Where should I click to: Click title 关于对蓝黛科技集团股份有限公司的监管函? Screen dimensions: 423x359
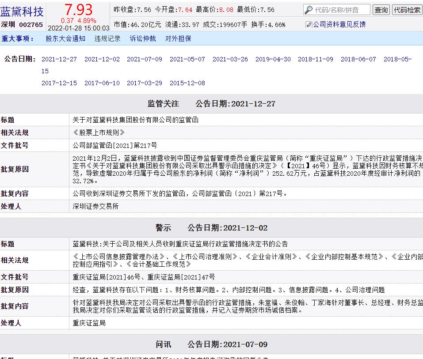click(x=135, y=120)
